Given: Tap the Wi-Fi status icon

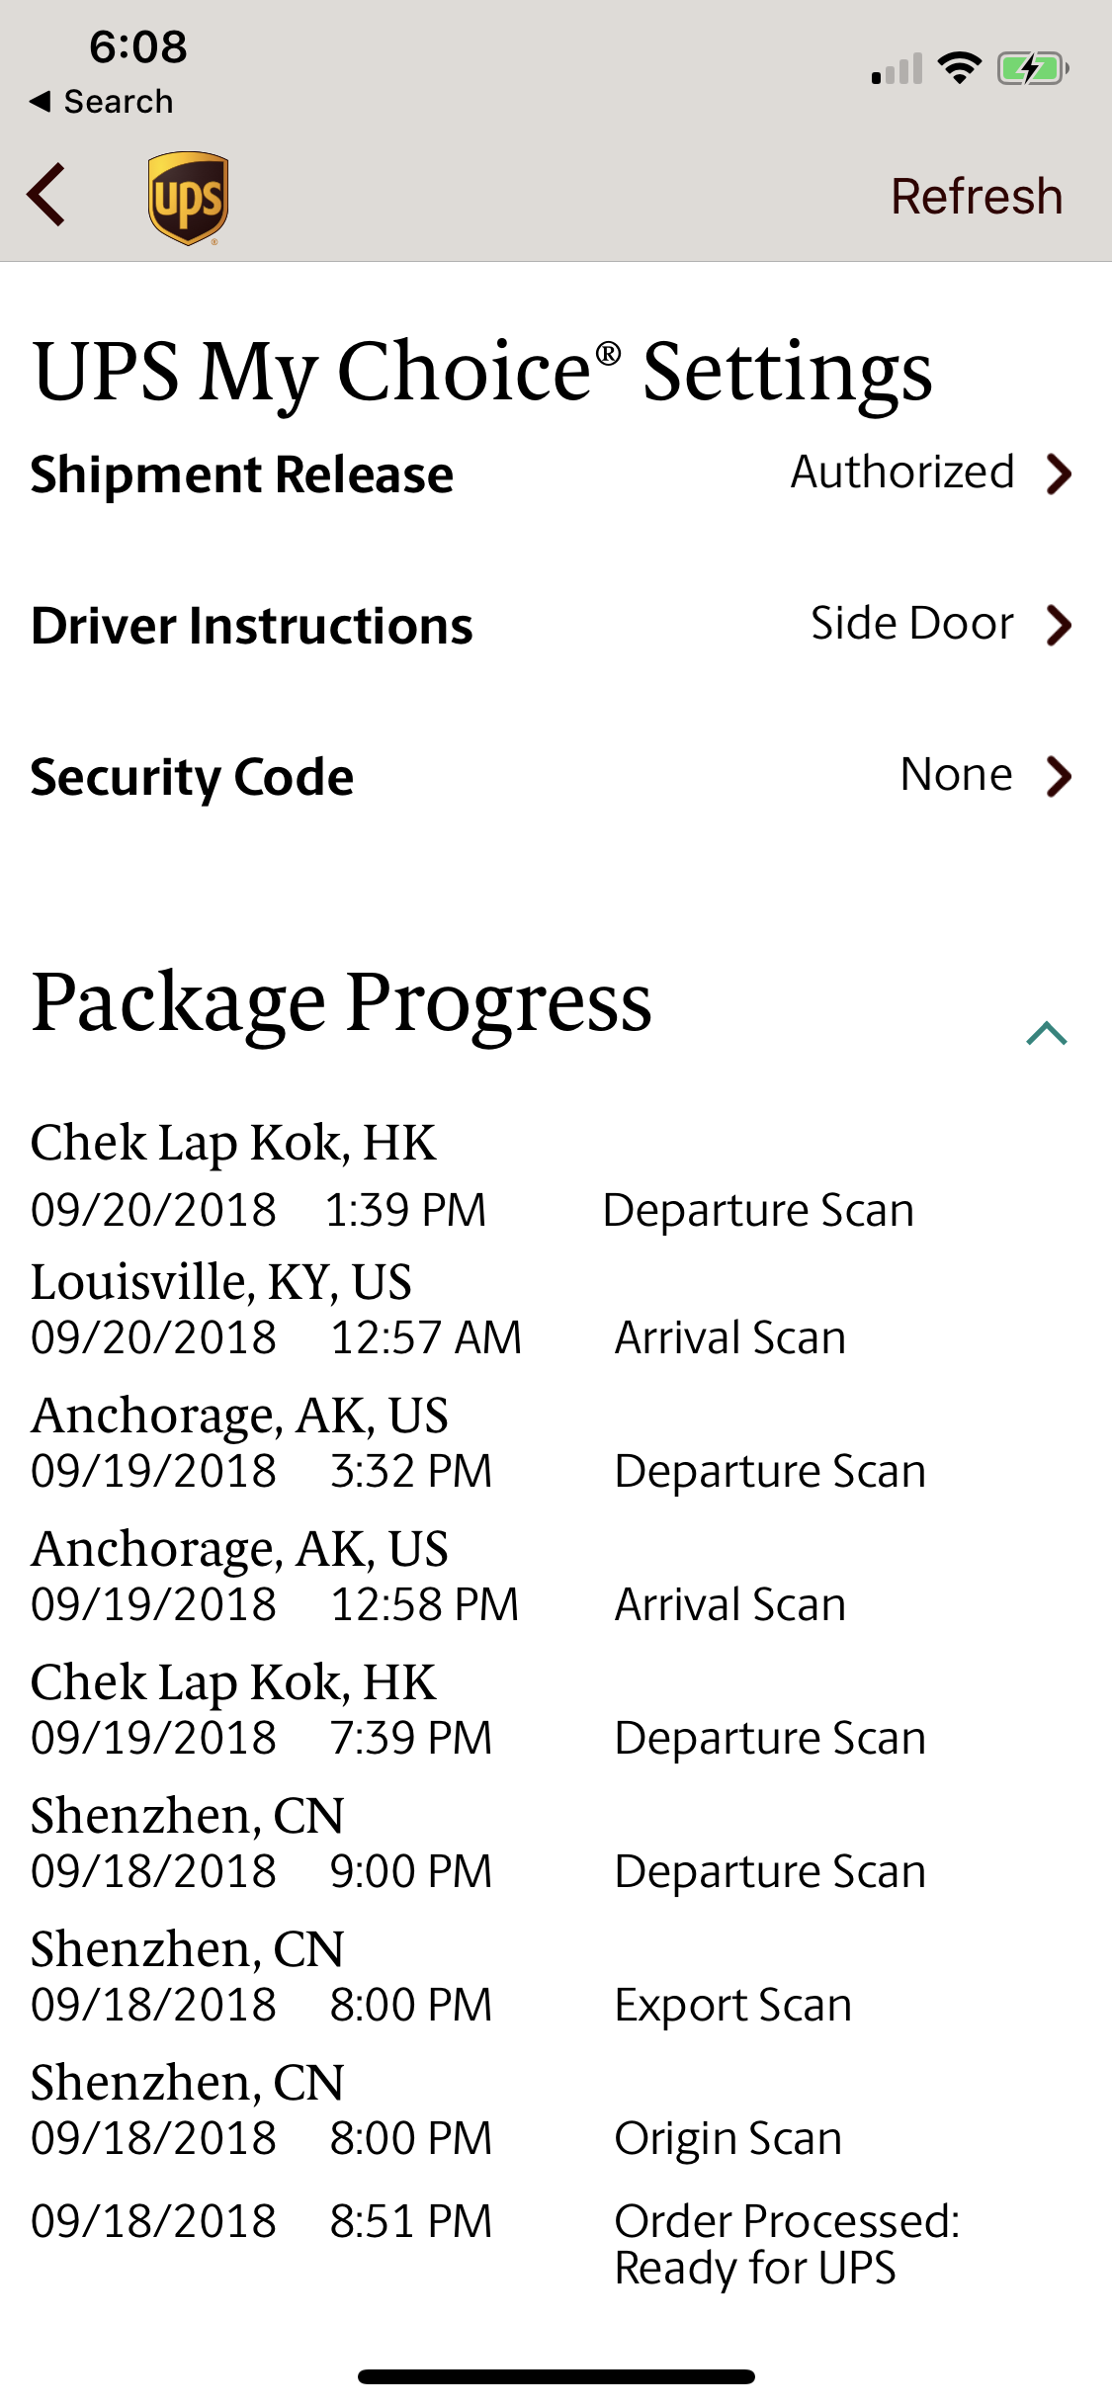Looking at the screenshot, I should click(958, 68).
